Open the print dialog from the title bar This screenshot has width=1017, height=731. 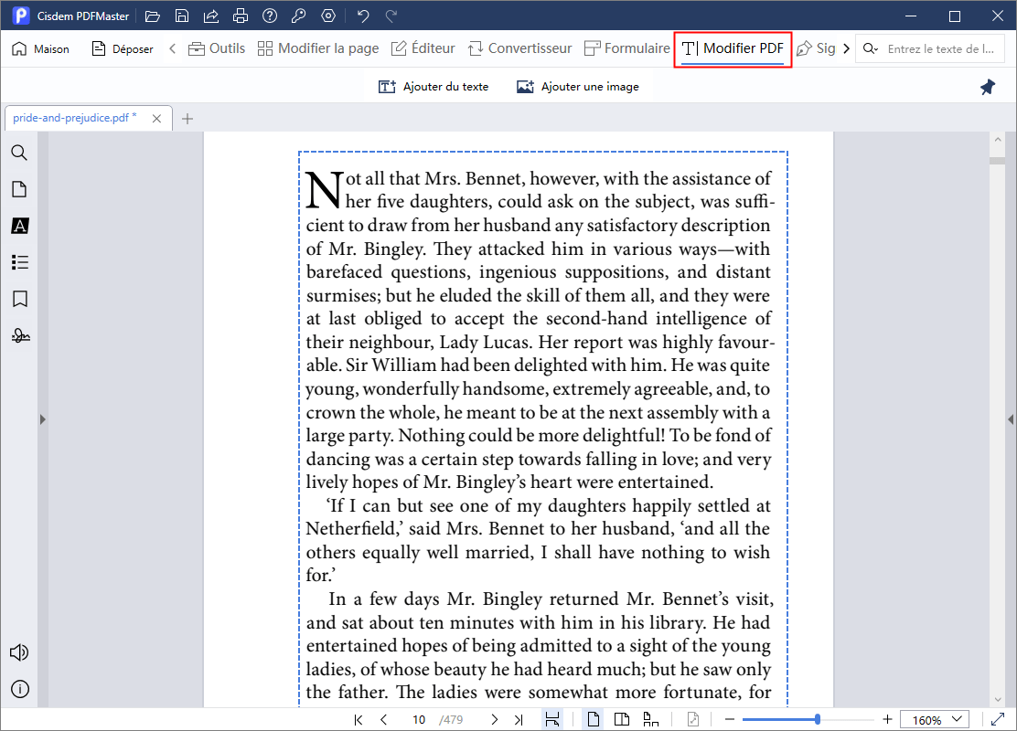(239, 15)
